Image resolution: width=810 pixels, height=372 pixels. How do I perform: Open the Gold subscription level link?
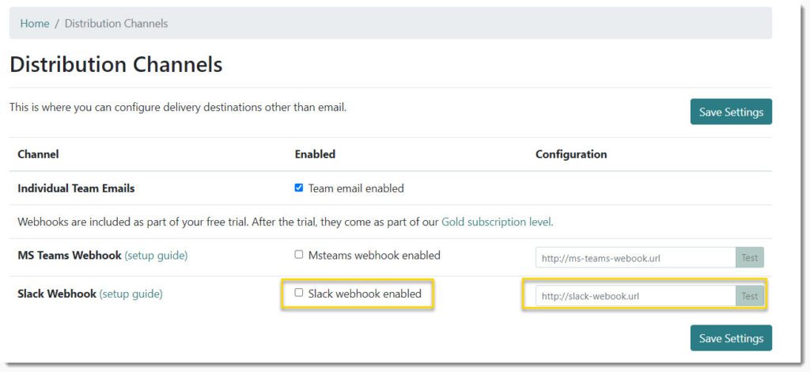coord(497,222)
